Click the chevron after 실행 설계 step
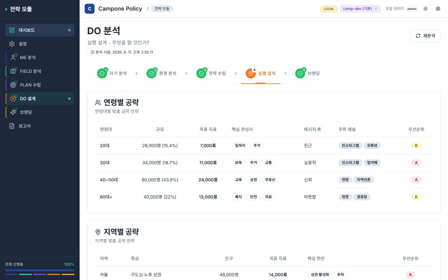The width and height of the screenshot is (448, 280). 285,73
